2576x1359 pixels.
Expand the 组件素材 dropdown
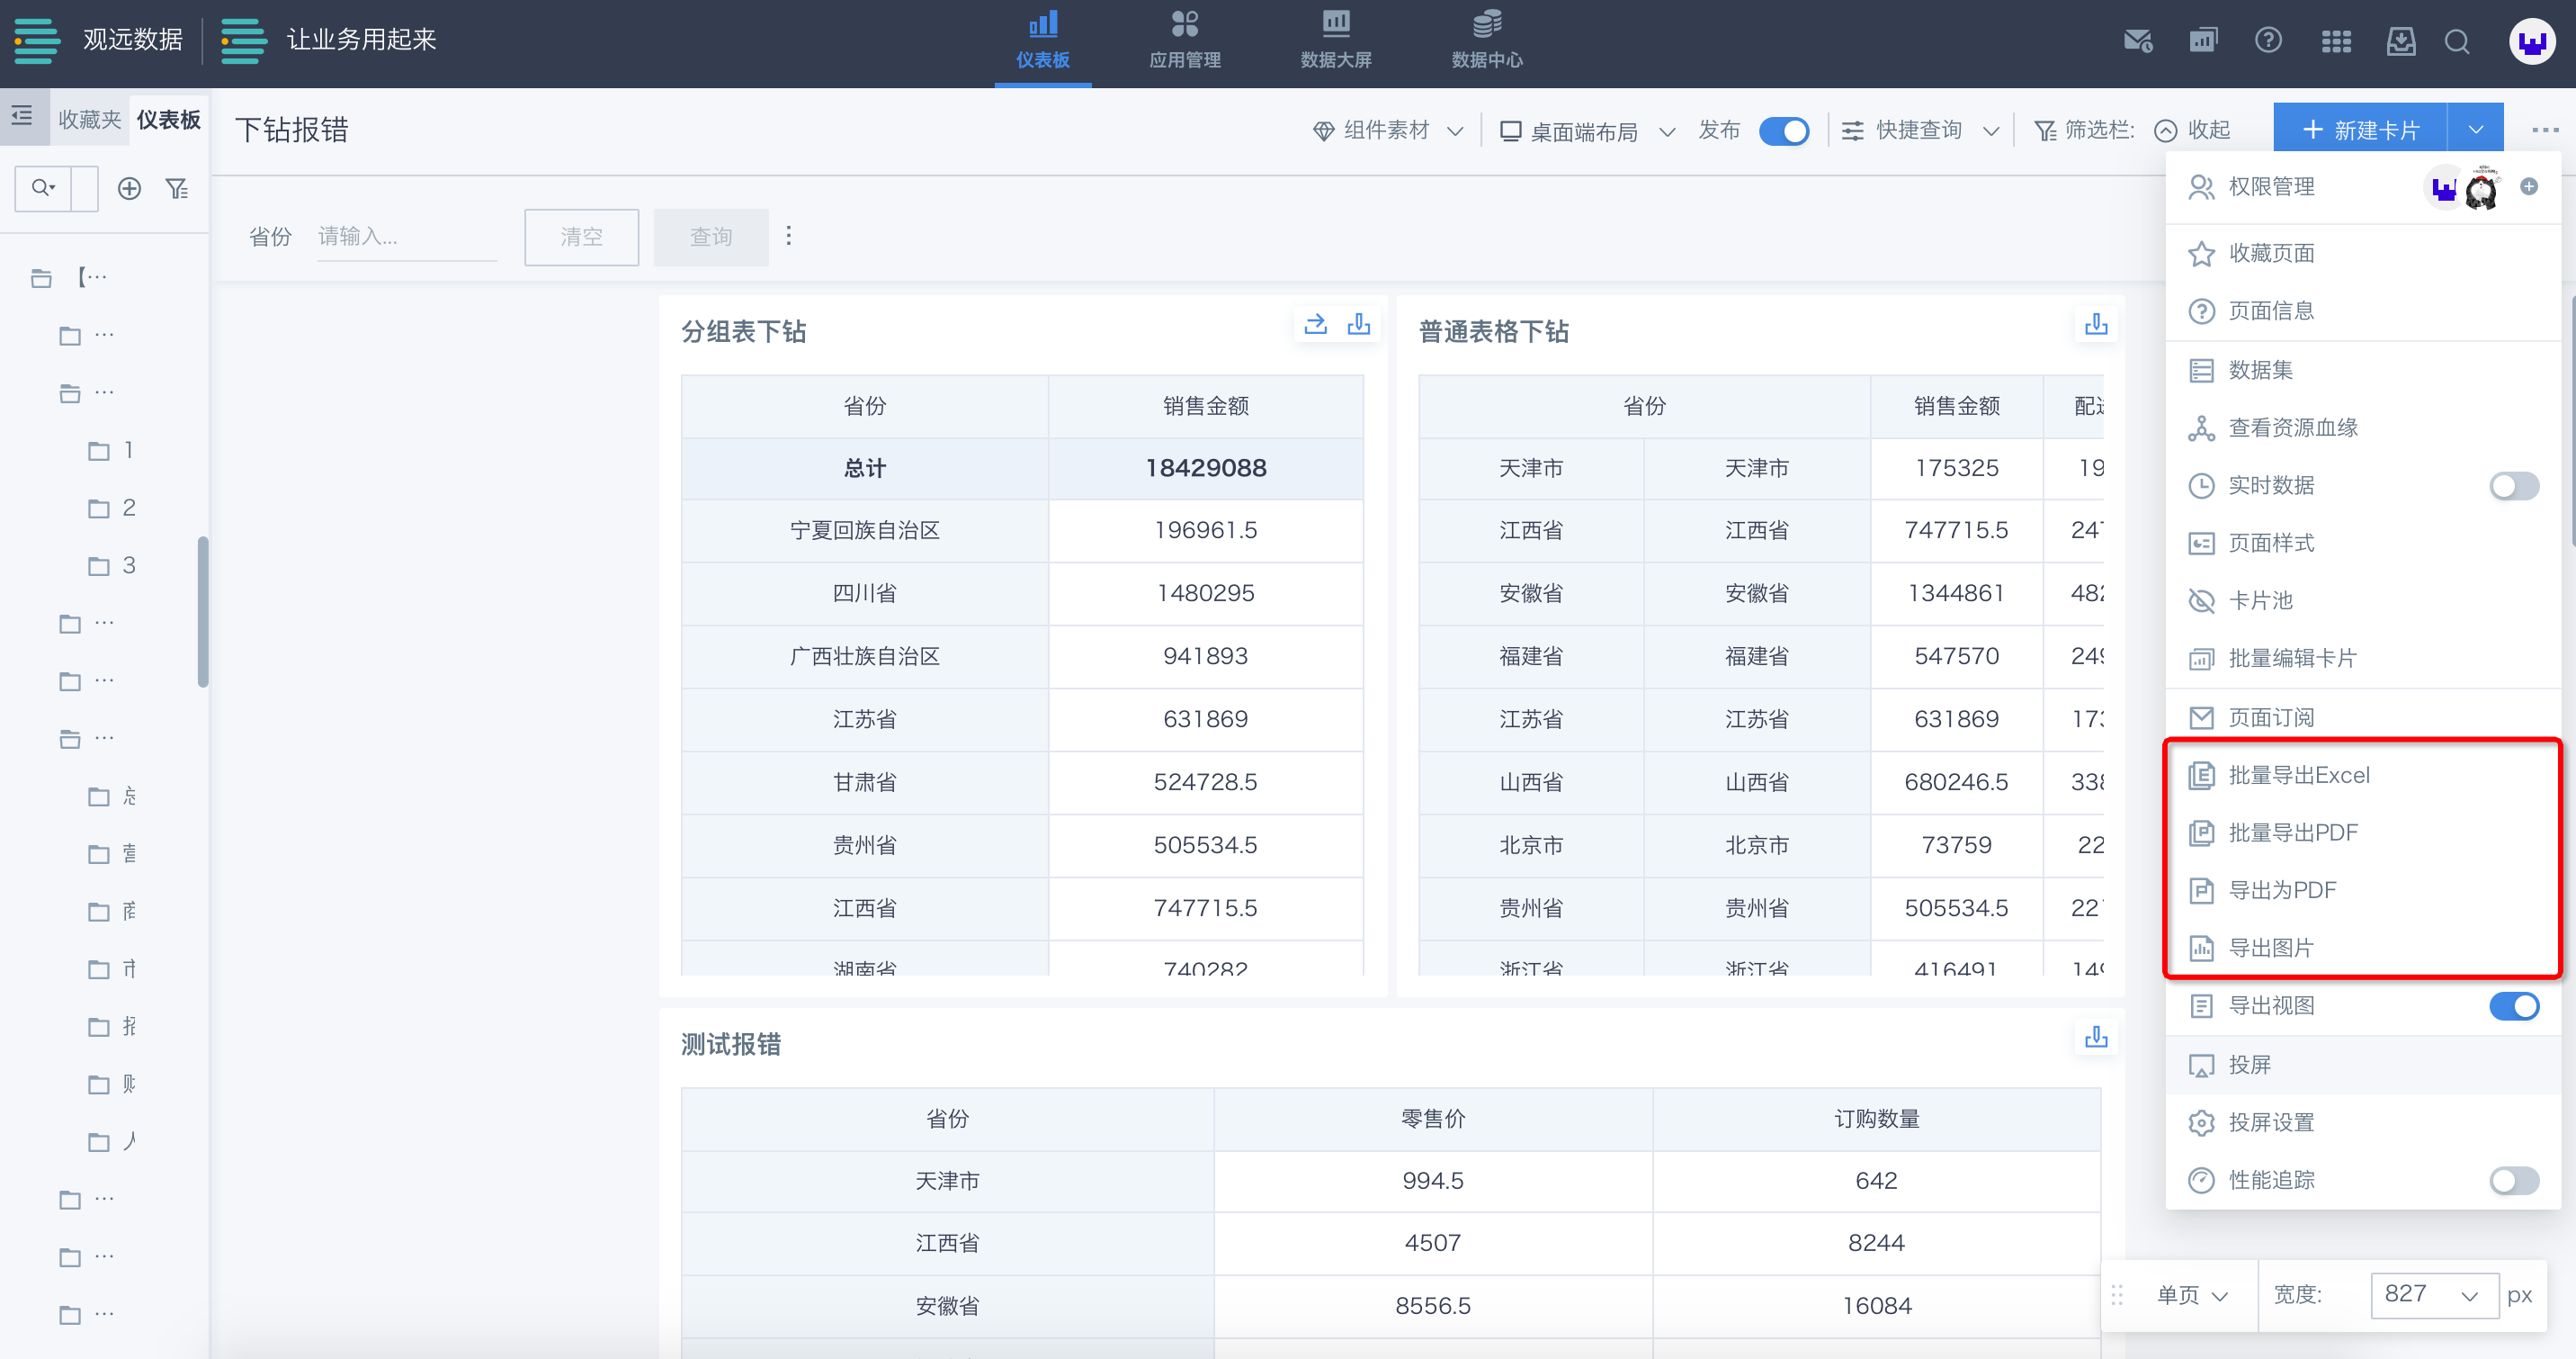click(x=1388, y=131)
